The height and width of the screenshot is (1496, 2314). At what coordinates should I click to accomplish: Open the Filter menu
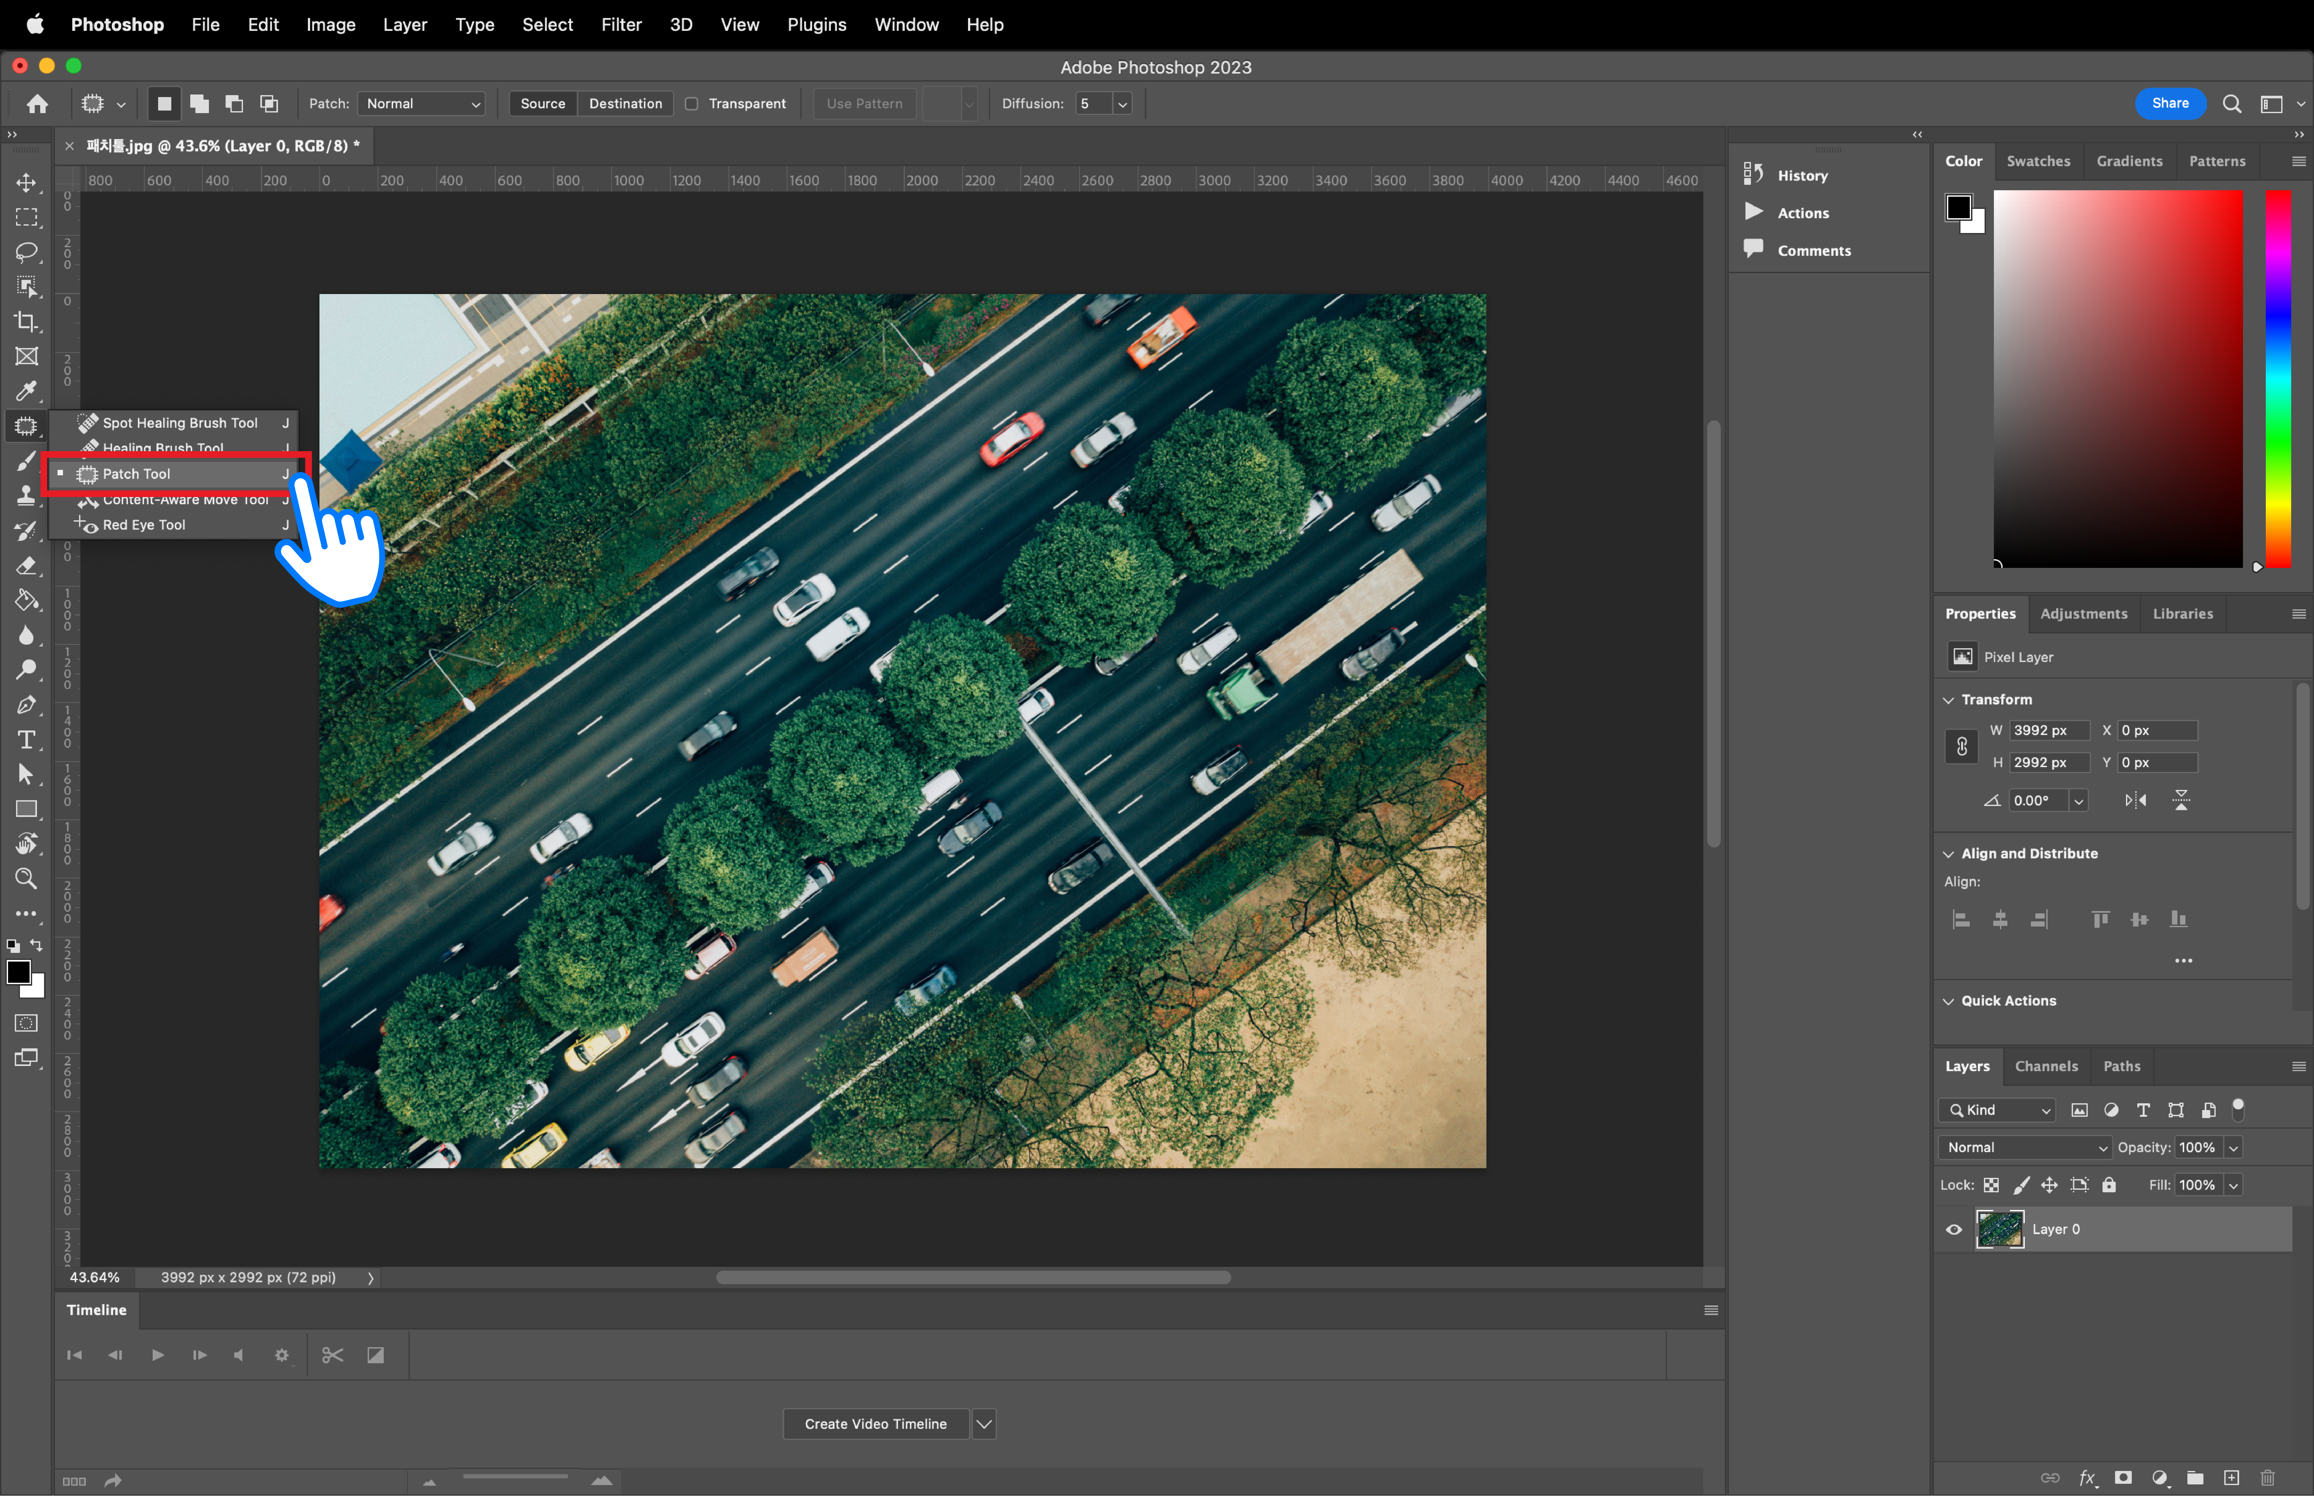tap(621, 24)
